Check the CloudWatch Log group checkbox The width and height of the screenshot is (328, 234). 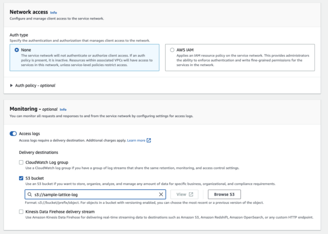(x=21, y=162)
